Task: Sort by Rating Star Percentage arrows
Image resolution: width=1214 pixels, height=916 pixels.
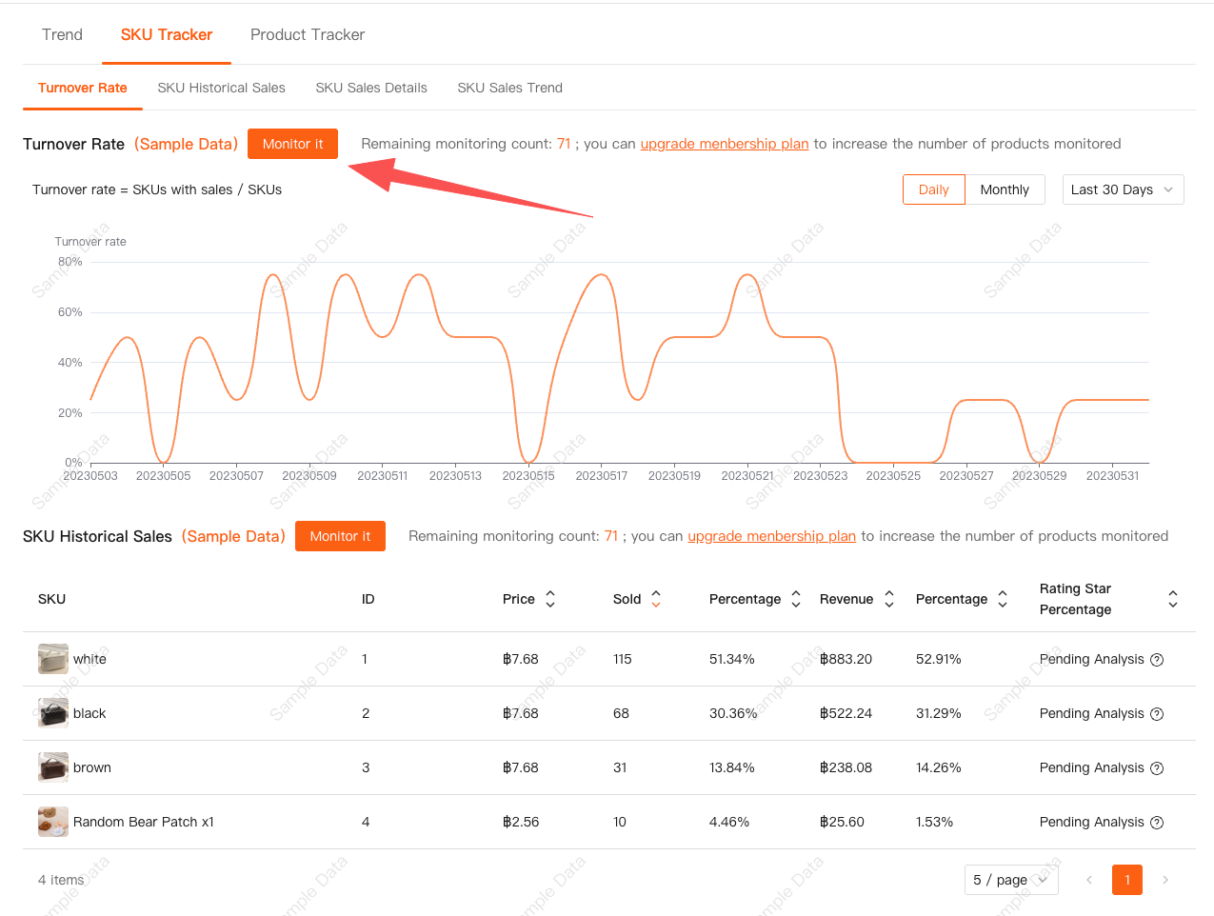Action: tap(1172, 599)
